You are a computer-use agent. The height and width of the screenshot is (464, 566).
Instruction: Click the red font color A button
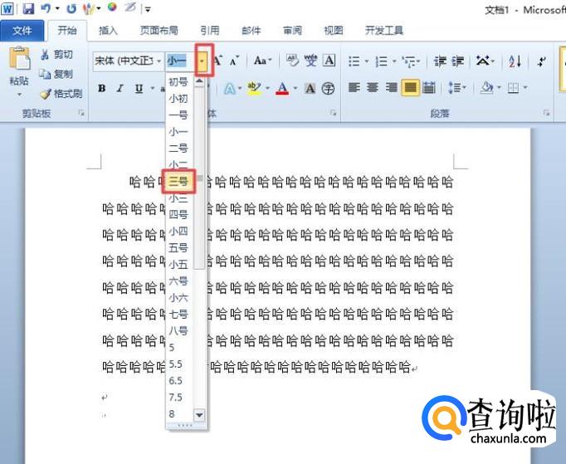[282, 89]
